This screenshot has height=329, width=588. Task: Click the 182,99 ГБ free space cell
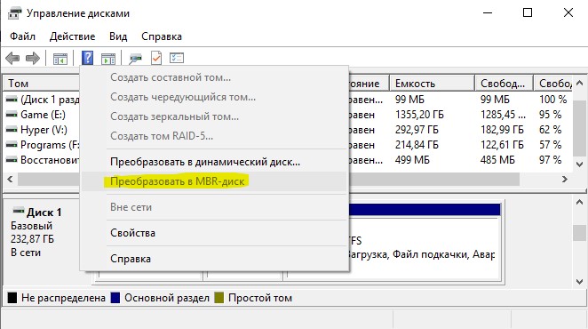point(502,130)
